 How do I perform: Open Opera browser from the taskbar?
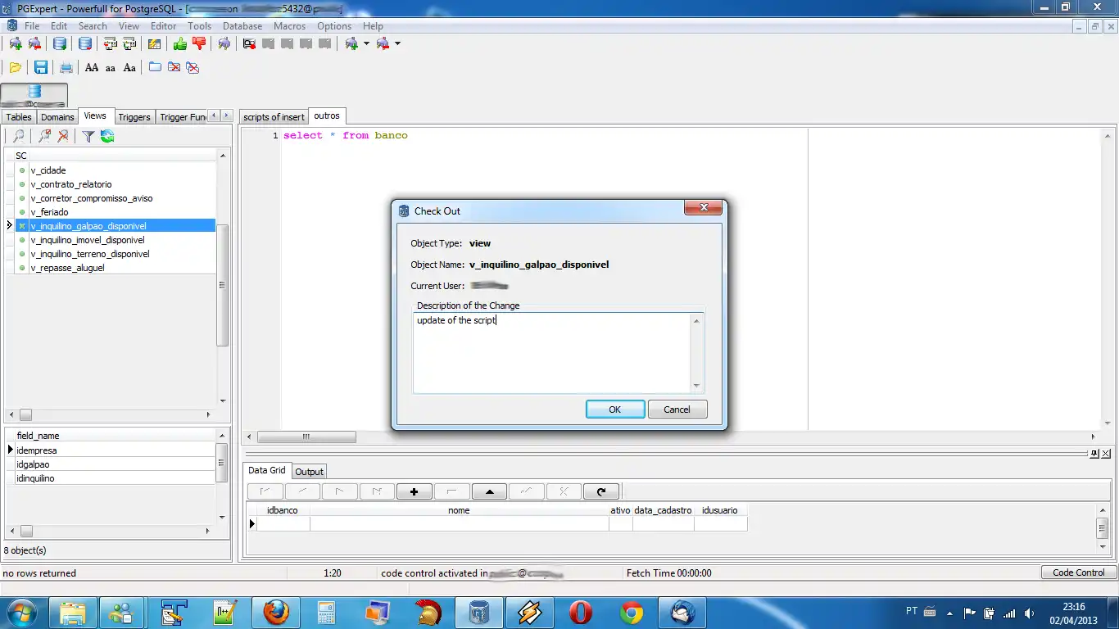pos(581,613)
